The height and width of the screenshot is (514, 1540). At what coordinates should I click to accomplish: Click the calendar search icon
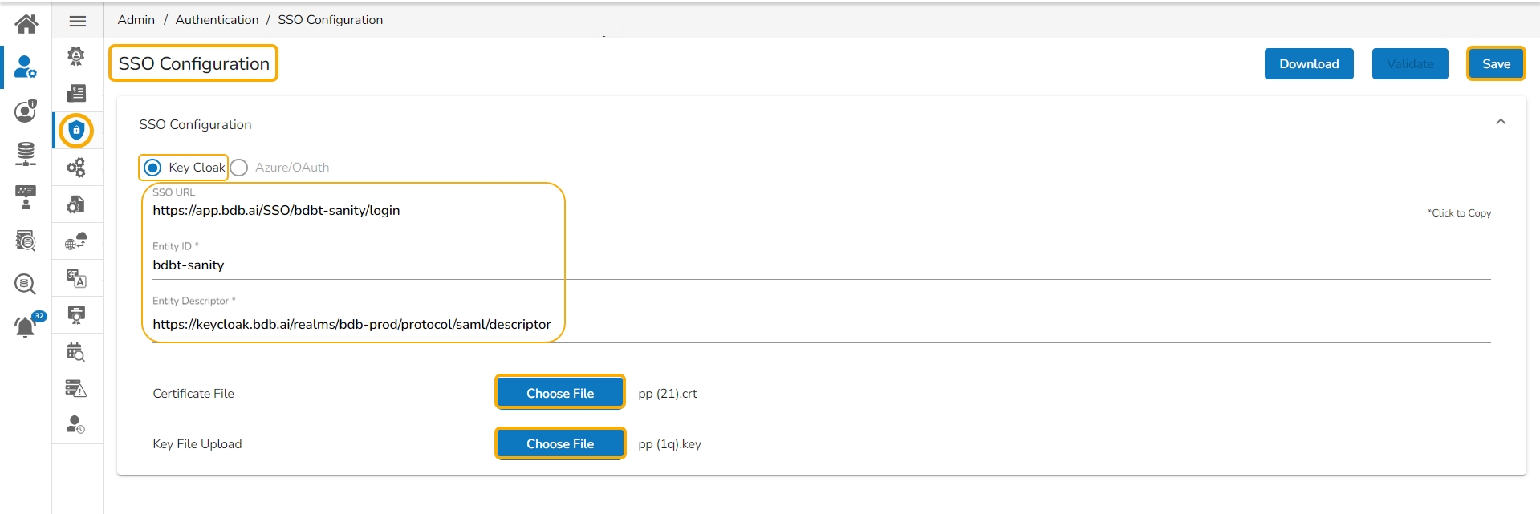click(76, 352)
